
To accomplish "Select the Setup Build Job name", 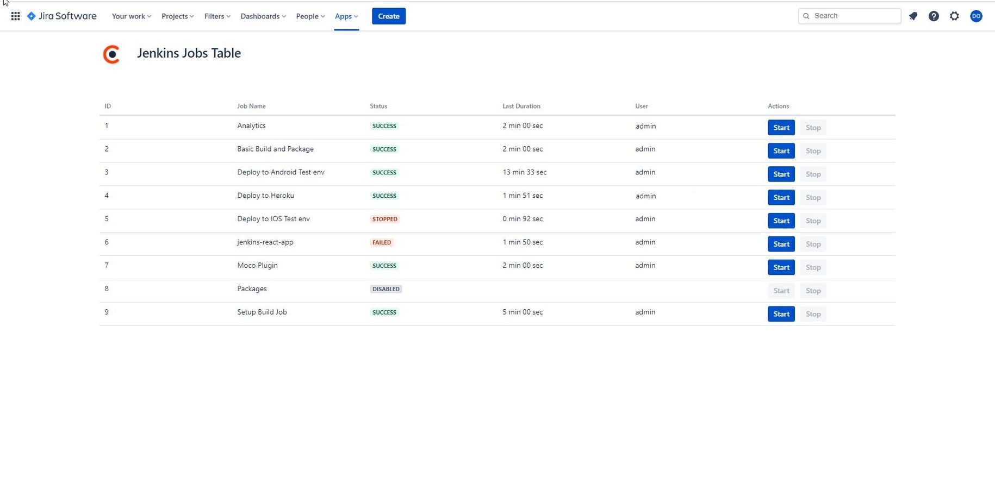I will [262, 313].
